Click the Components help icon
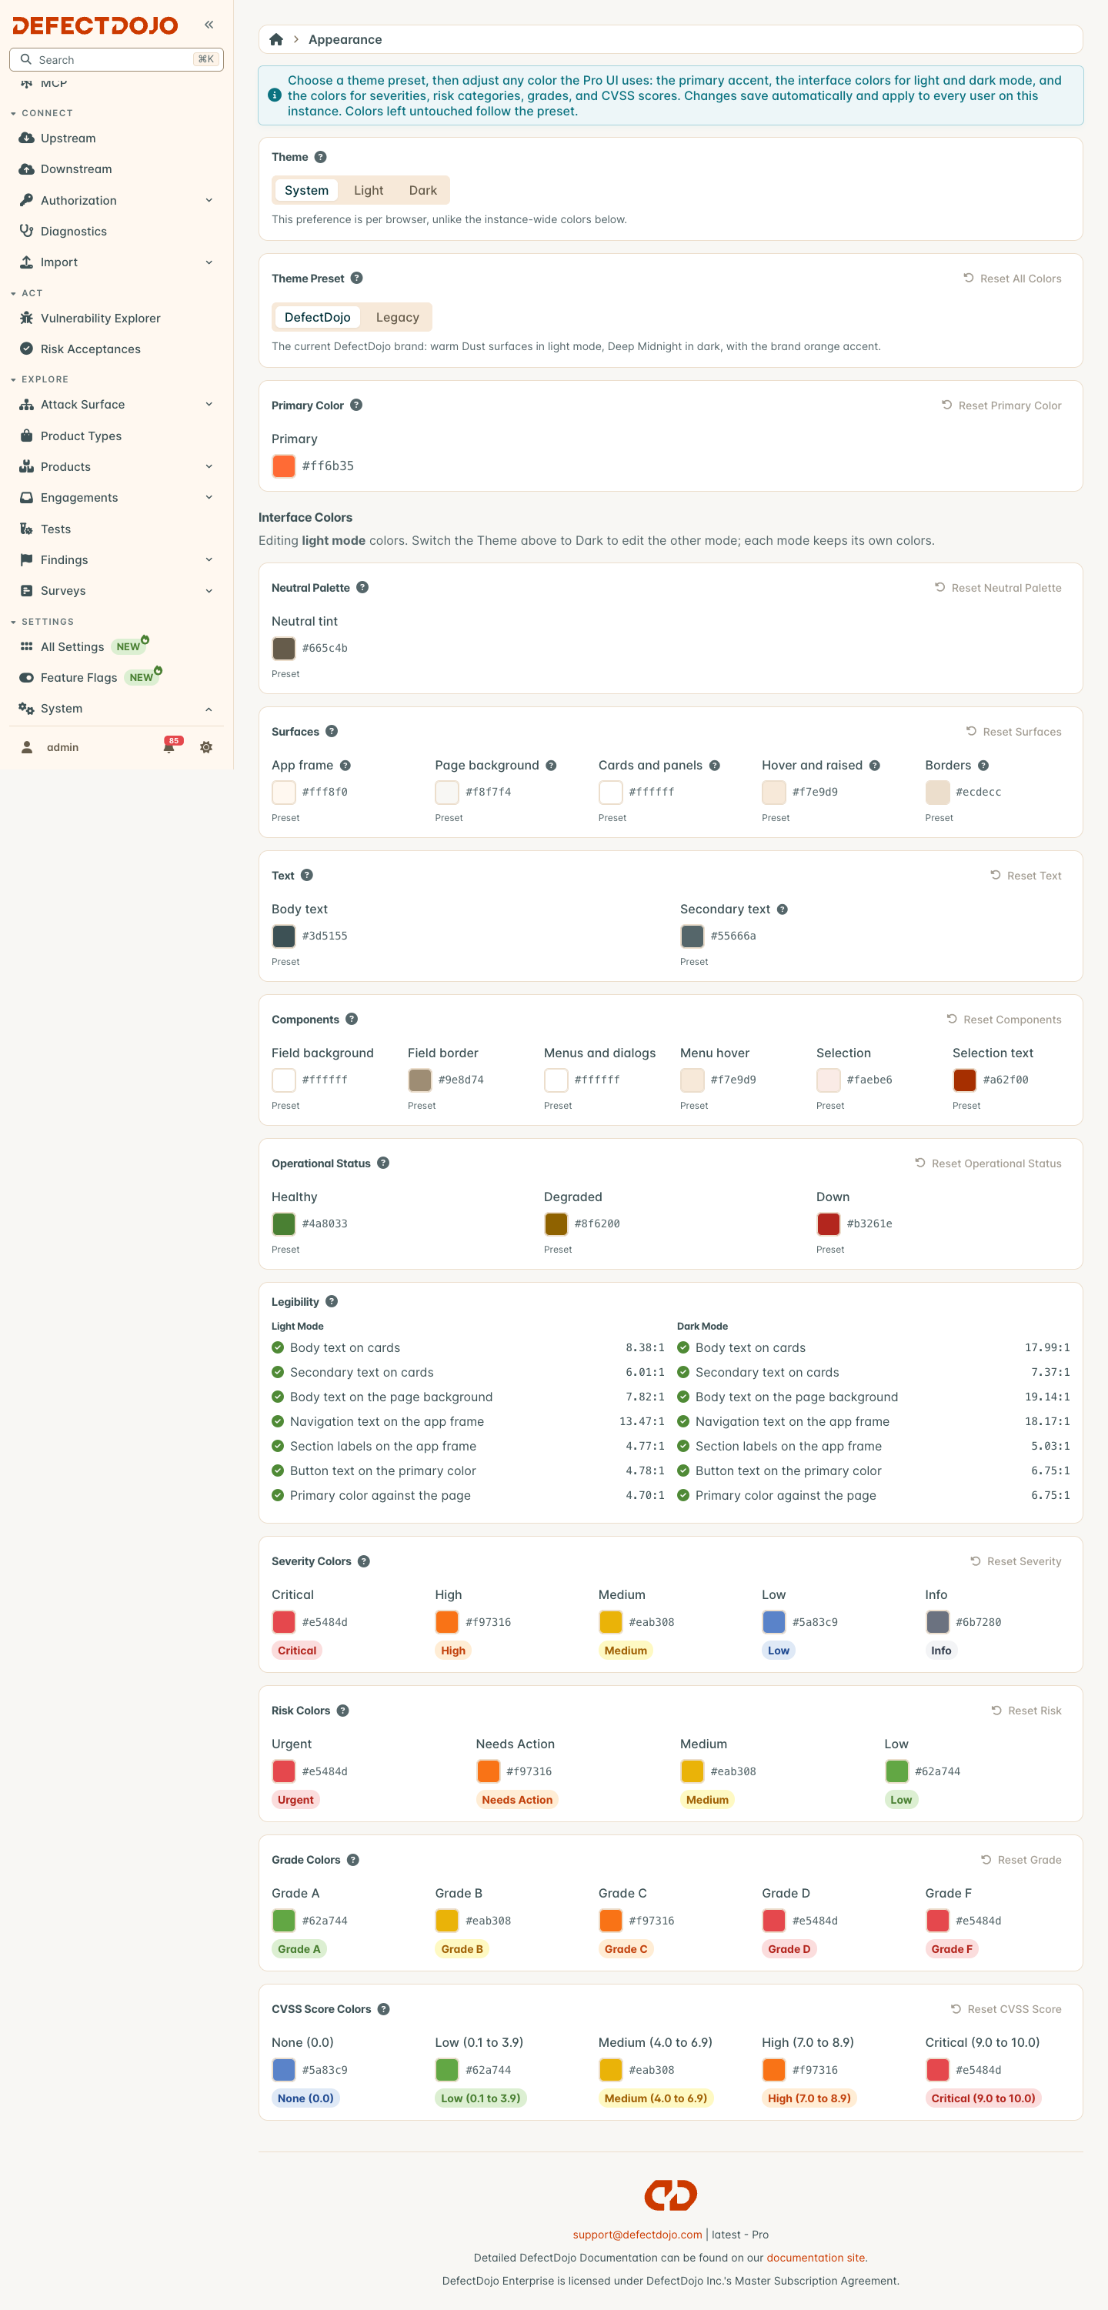 (x=352, y=1020)
